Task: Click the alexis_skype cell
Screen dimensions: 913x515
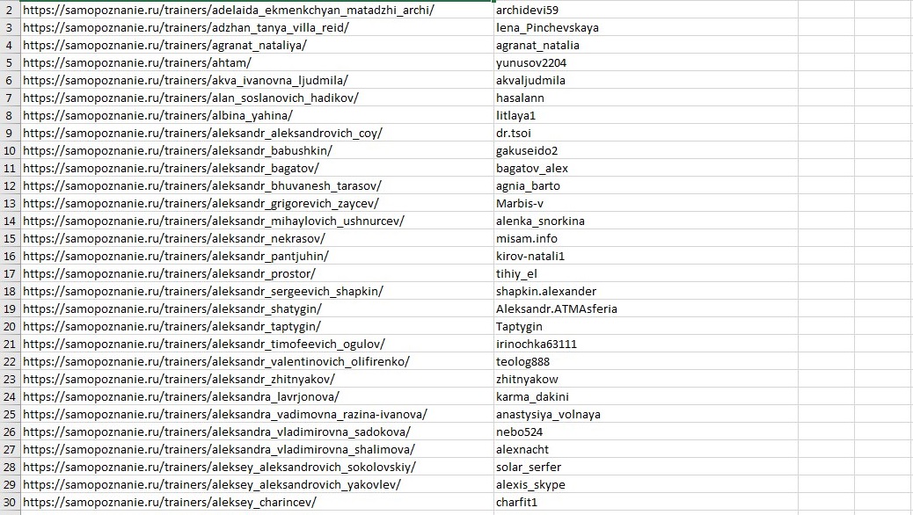Action: (x=646, y=485)
